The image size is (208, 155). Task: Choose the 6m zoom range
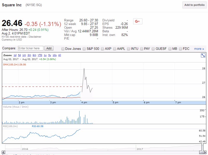coord(34,55)
